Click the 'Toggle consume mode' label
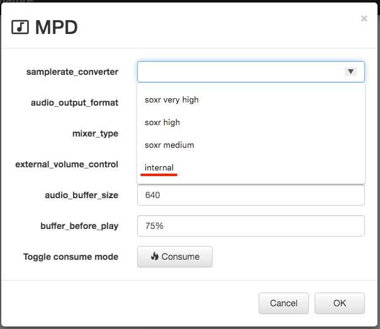Image resolution: width=380 pixels, height=329 pixels. click(x=70, y=257)
